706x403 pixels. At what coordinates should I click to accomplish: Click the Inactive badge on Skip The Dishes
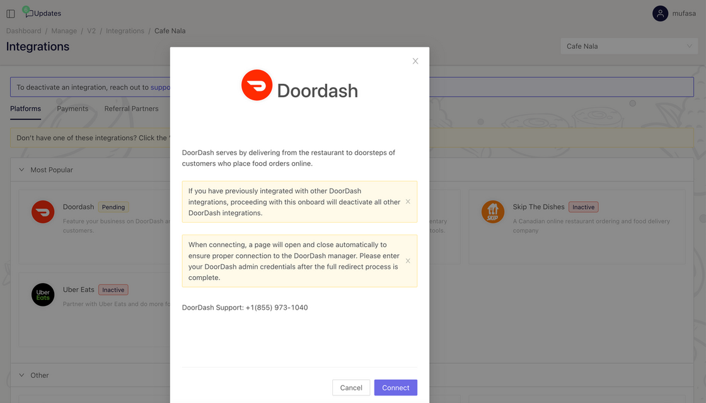[x=584, y=206]
